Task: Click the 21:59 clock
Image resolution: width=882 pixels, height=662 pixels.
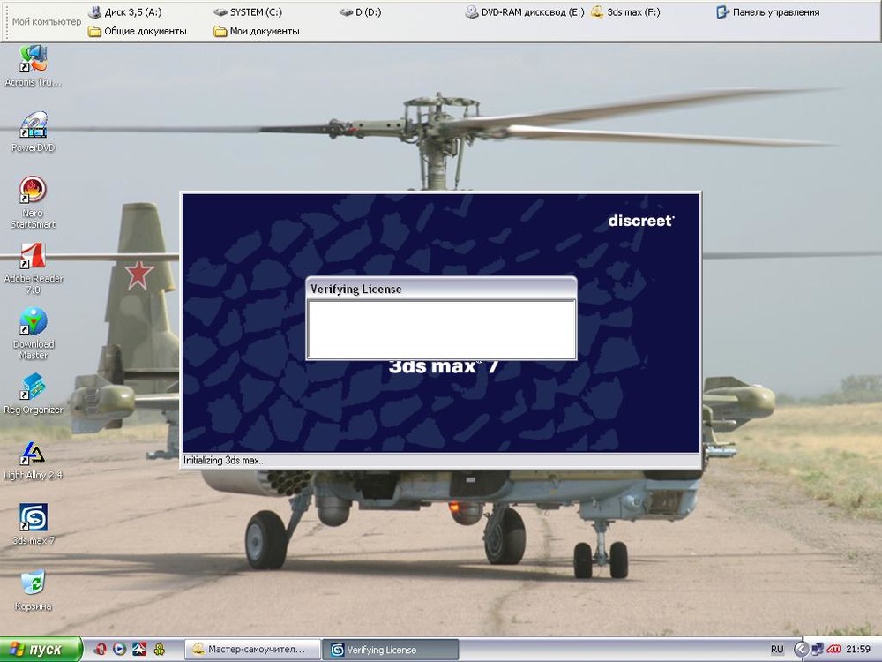Action: [858, 650]
